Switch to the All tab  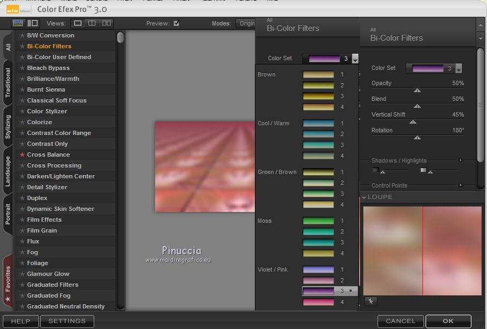[8, 47]
